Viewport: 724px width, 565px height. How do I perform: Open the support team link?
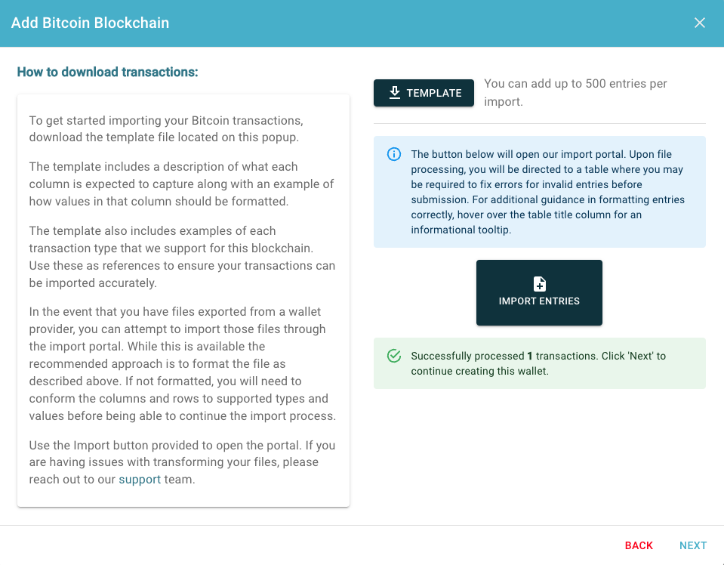tap(140, 480)
